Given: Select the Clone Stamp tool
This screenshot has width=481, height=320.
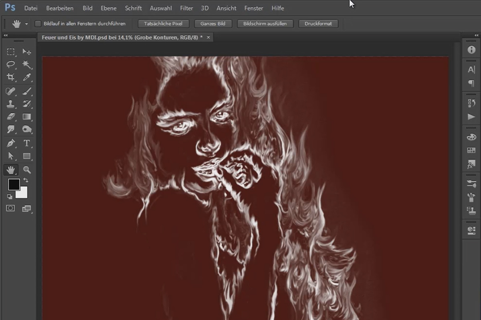Looking at the screenshot, I should pos(11,104).
